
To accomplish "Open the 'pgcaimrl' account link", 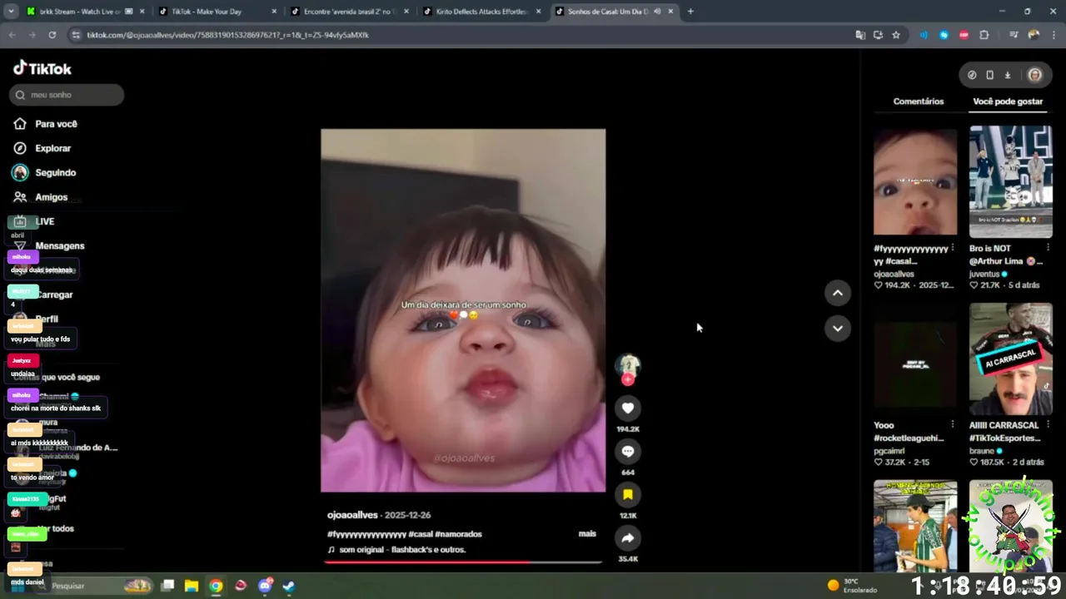I will pos(889,451).
